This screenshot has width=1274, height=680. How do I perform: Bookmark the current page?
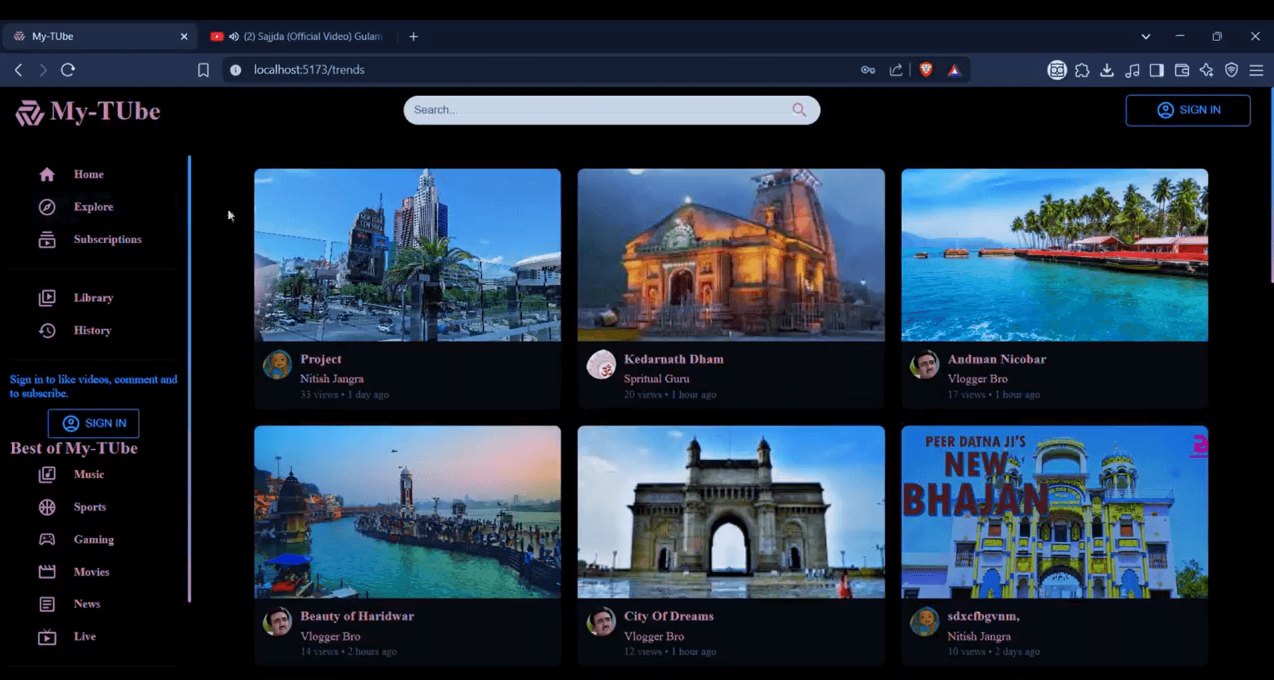tap(203, 70)
